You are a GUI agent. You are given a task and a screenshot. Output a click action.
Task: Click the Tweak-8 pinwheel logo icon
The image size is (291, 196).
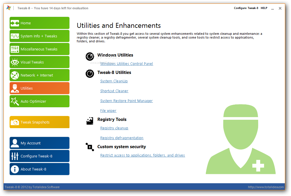(x=8, y=8)
